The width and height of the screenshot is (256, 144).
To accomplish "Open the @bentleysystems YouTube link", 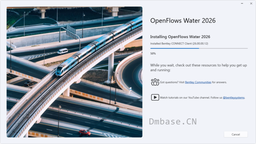I will point(234,97).
